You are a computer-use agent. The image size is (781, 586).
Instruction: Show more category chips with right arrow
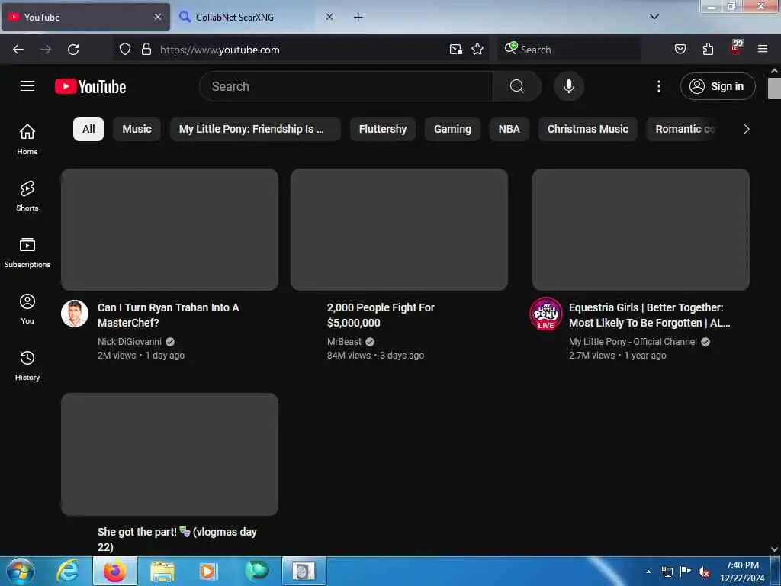click(746, 129)
